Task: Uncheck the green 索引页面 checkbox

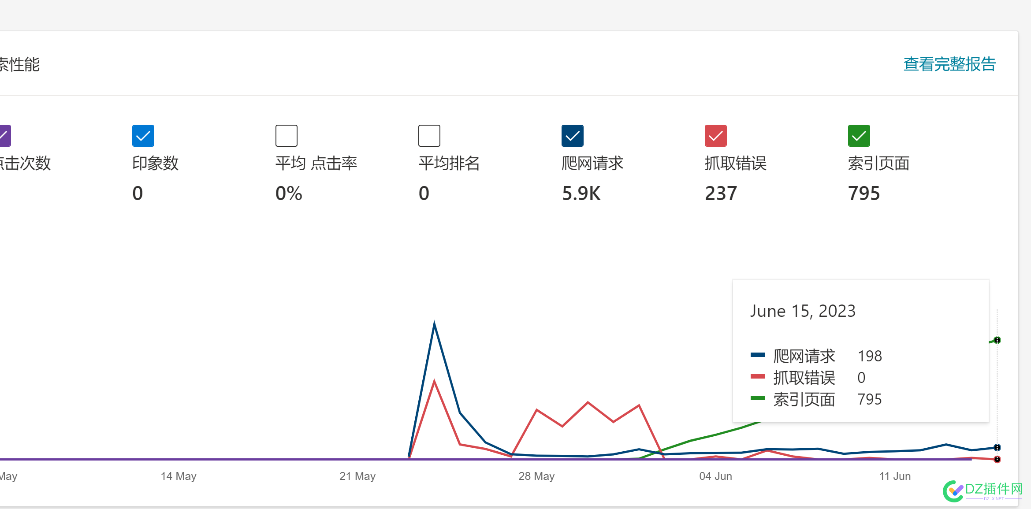Action: coord(859,136)
